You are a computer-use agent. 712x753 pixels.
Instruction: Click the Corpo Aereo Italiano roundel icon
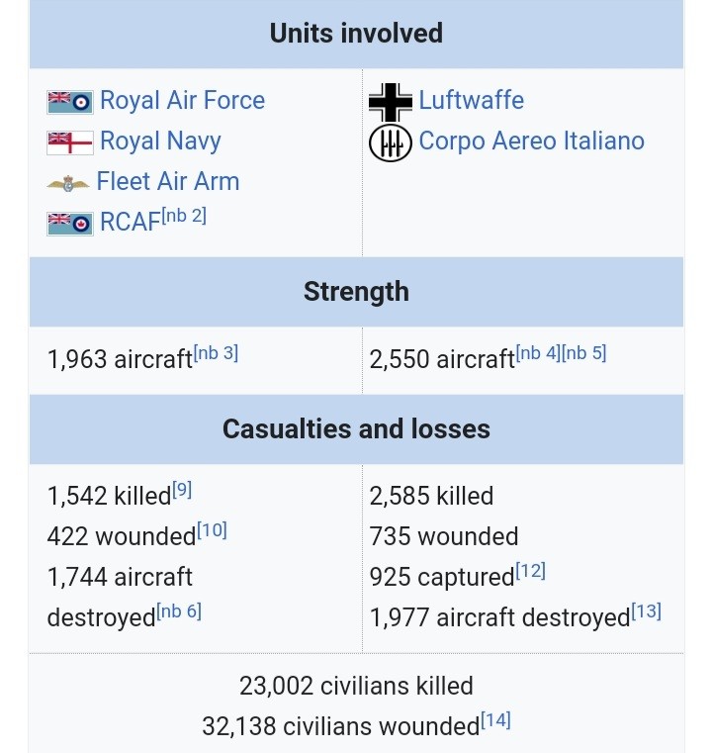[x=390, y=142]
